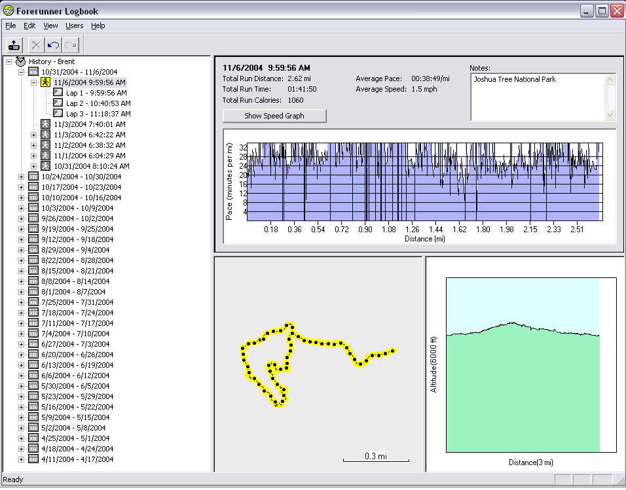The height and width of the screenshot is (490, 626).
Task: Click the Show Speed Graph button
Action: pos(274,116)
